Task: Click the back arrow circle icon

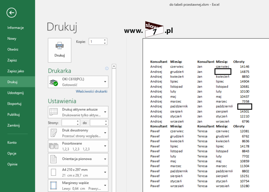Action: pos(11,13)
